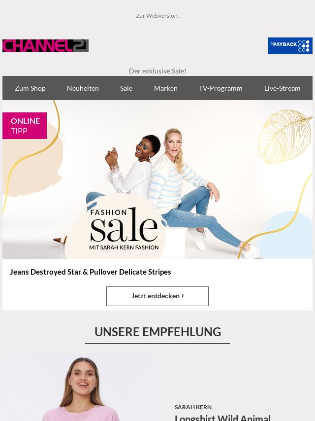Click the pink shirt model product photo

[80, 388]
